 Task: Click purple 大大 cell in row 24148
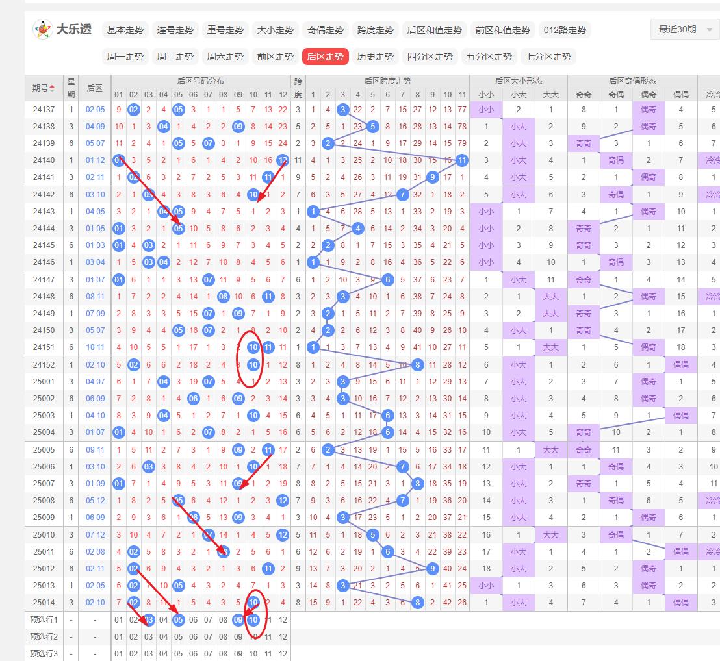click(550, 297)
